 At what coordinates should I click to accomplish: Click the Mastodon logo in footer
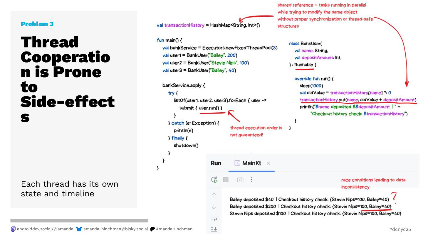pos(13,229)
